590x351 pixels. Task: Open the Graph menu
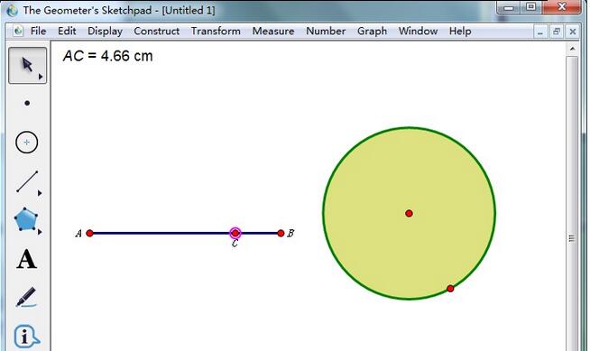click(373, 32)
